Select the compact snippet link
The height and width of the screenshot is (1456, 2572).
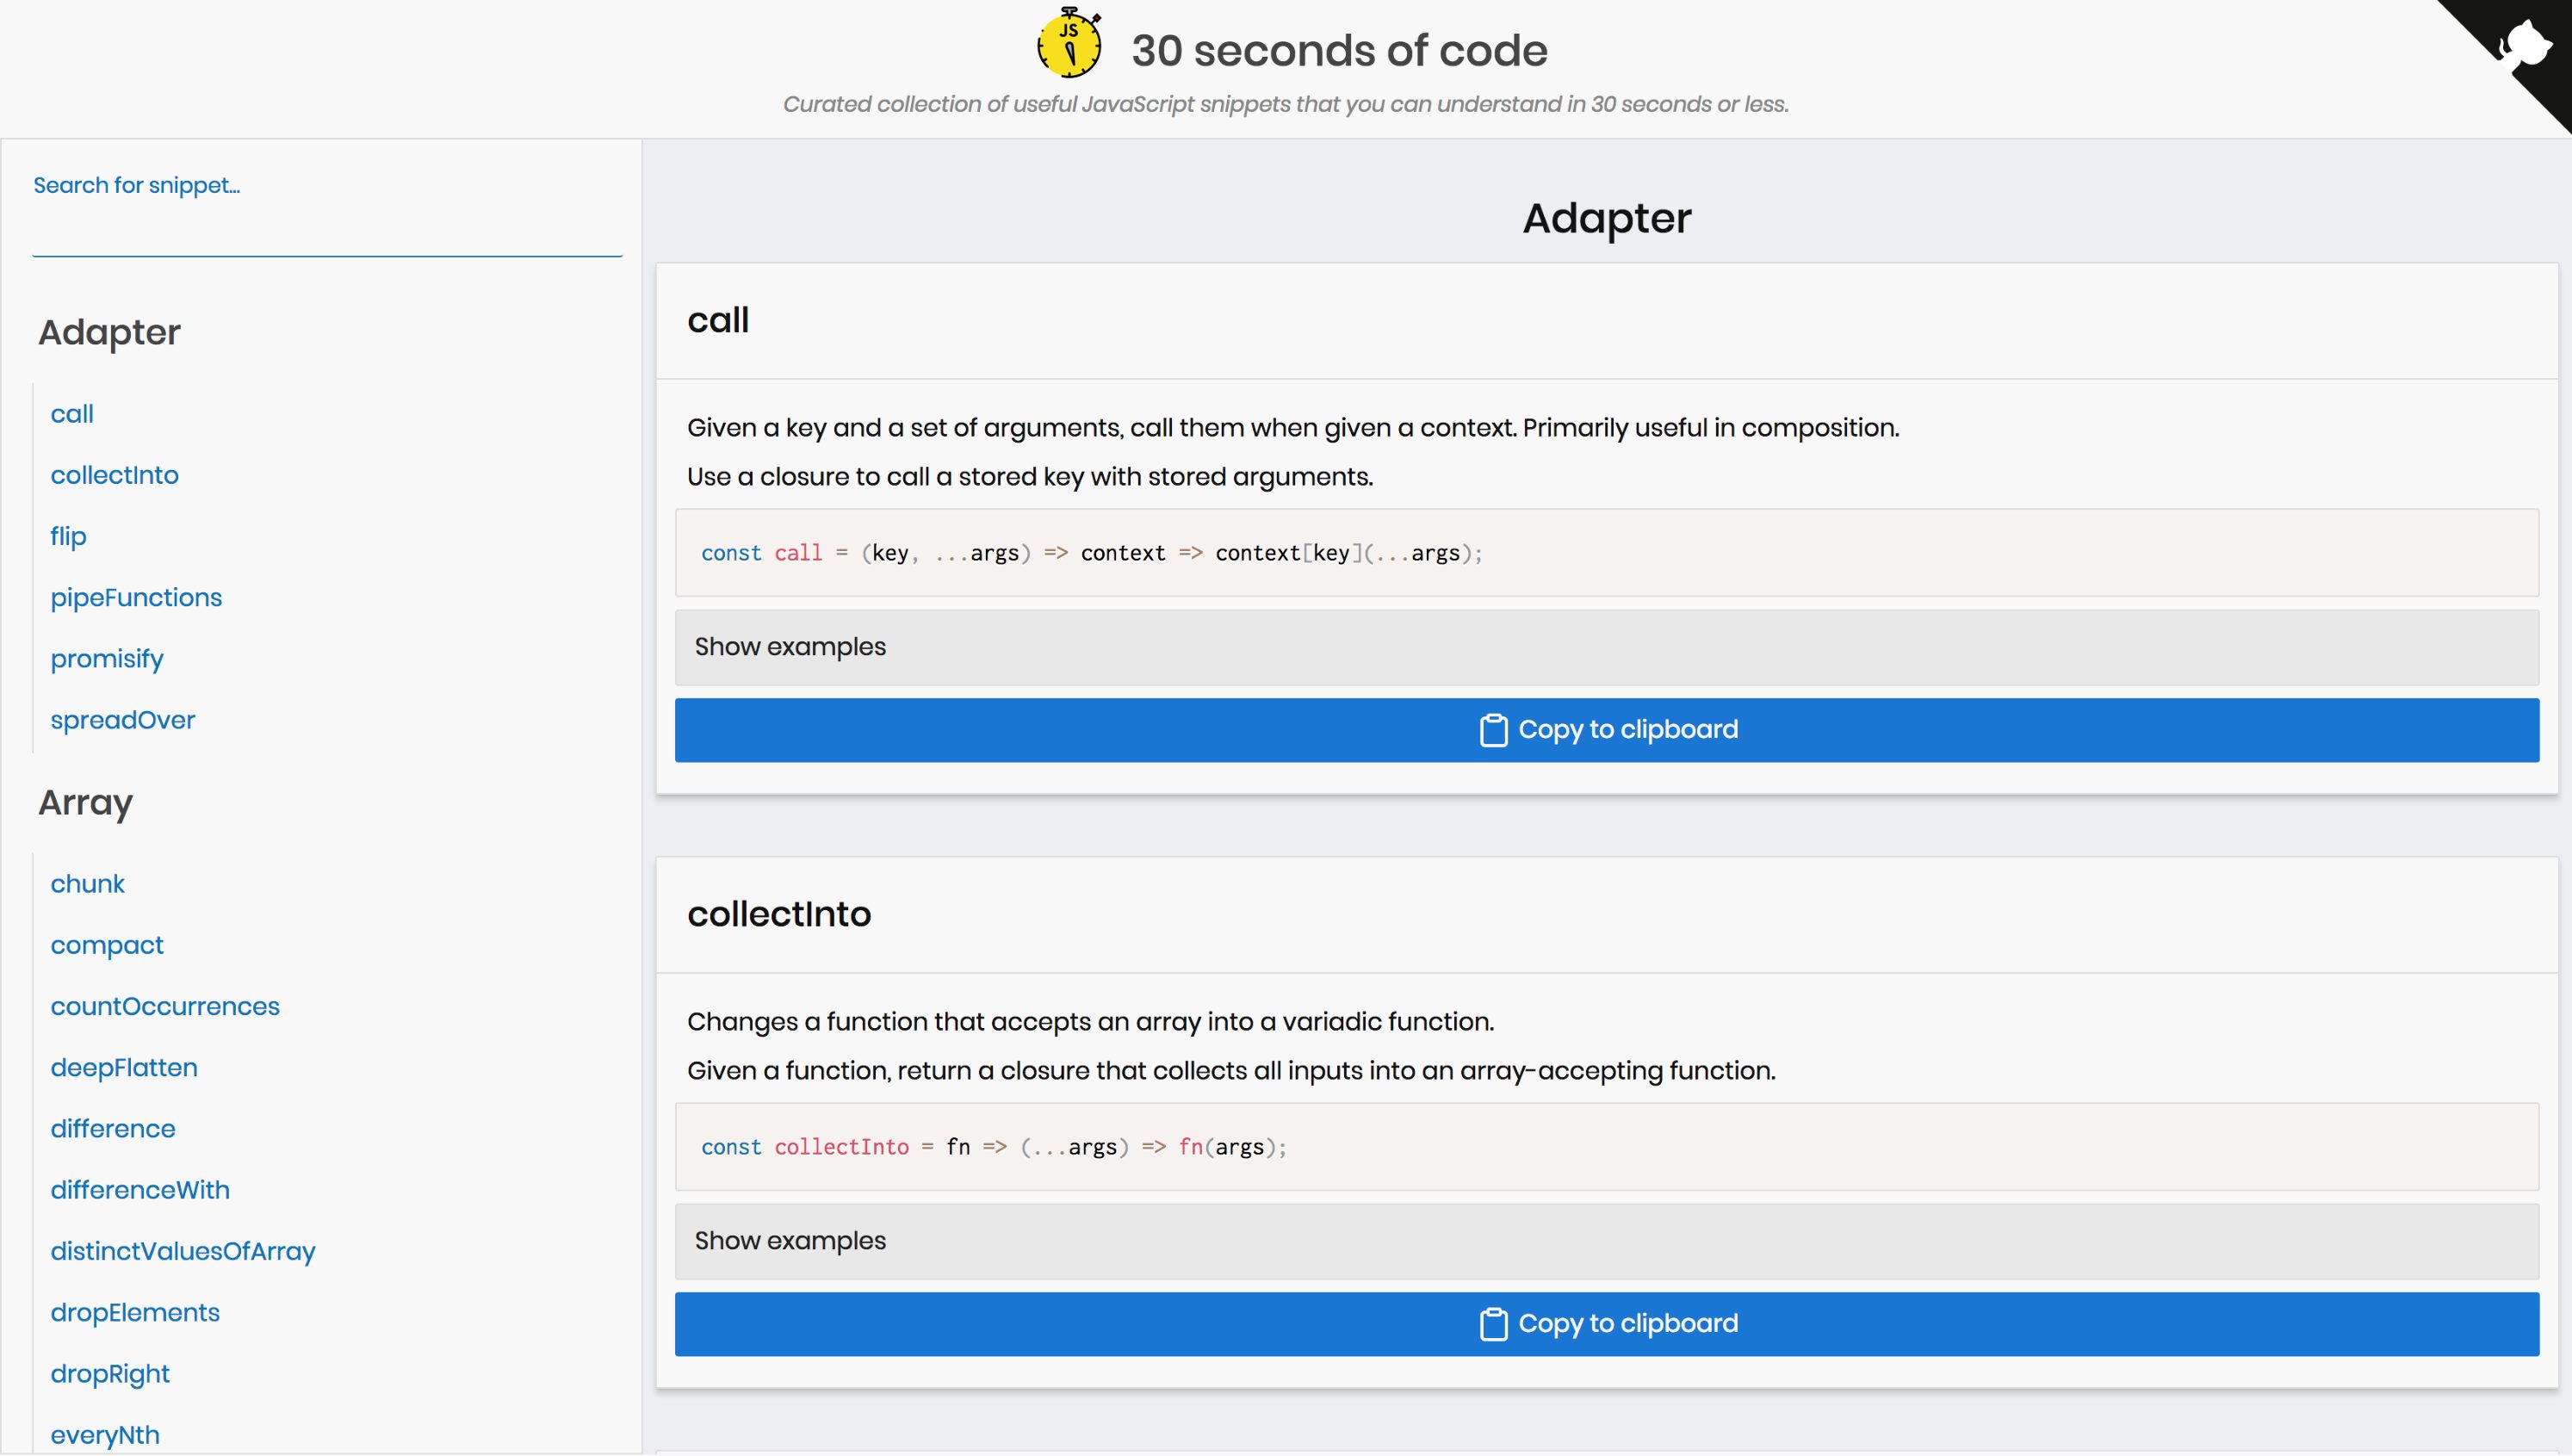106,944
